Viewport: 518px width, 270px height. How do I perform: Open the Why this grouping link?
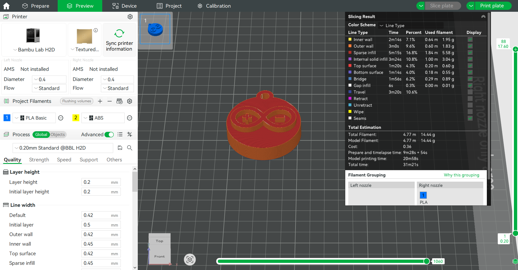tap(461, 175)
